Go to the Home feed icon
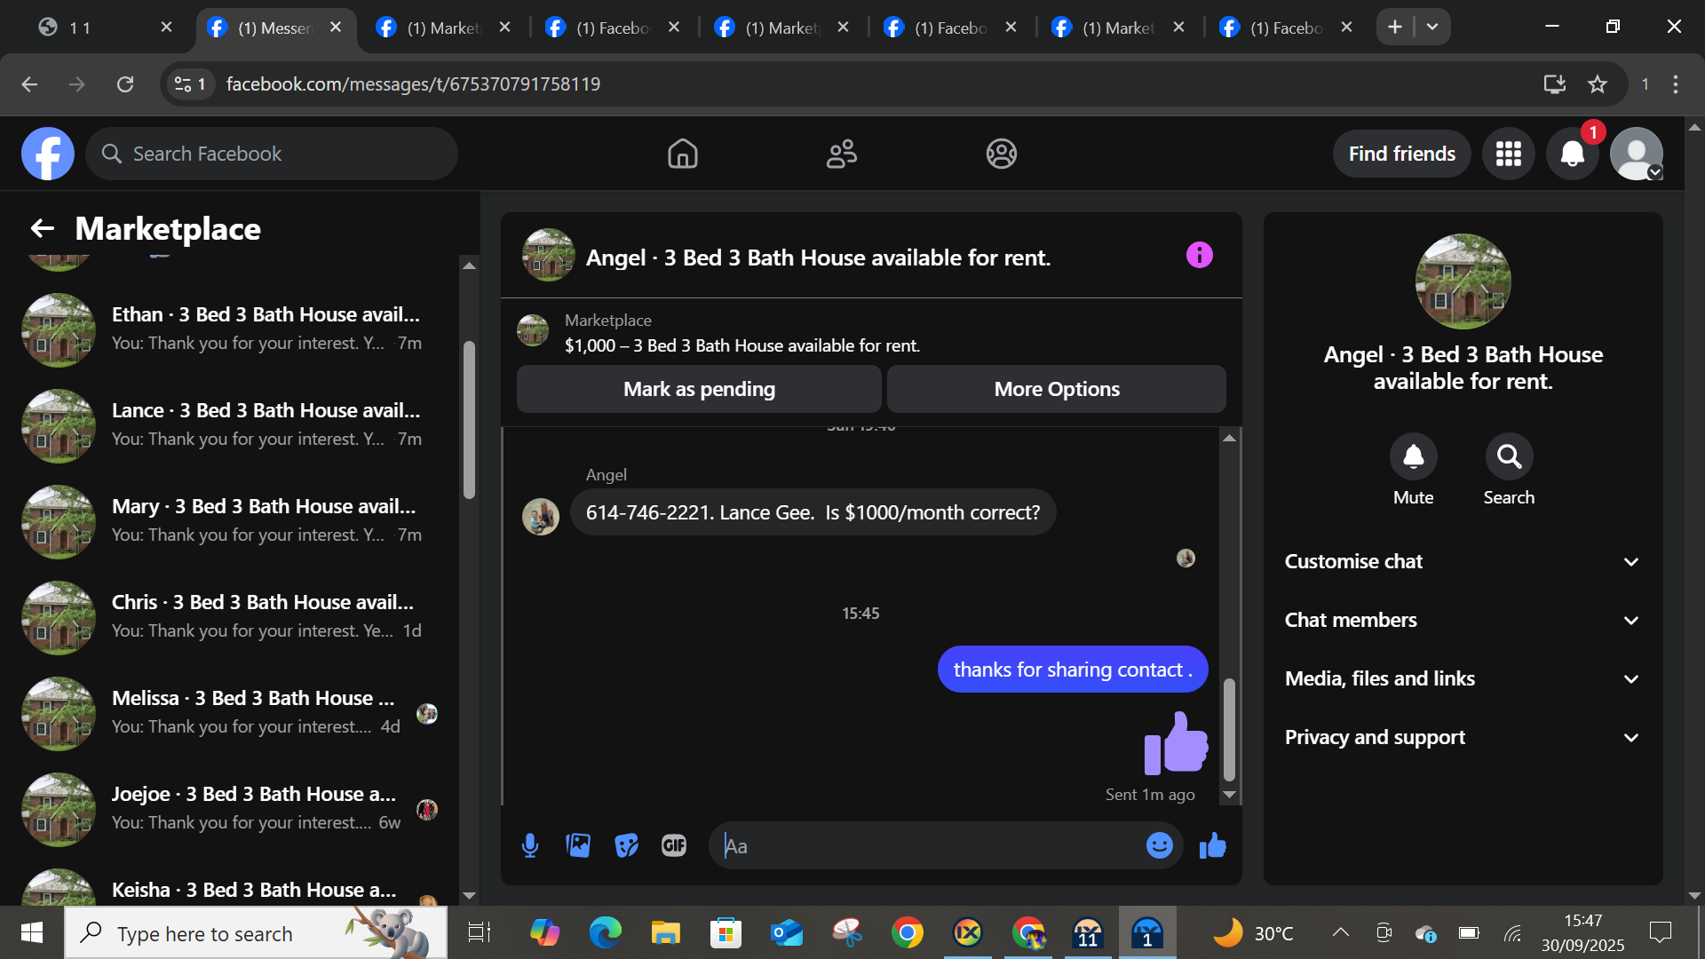 coord(682,154)
